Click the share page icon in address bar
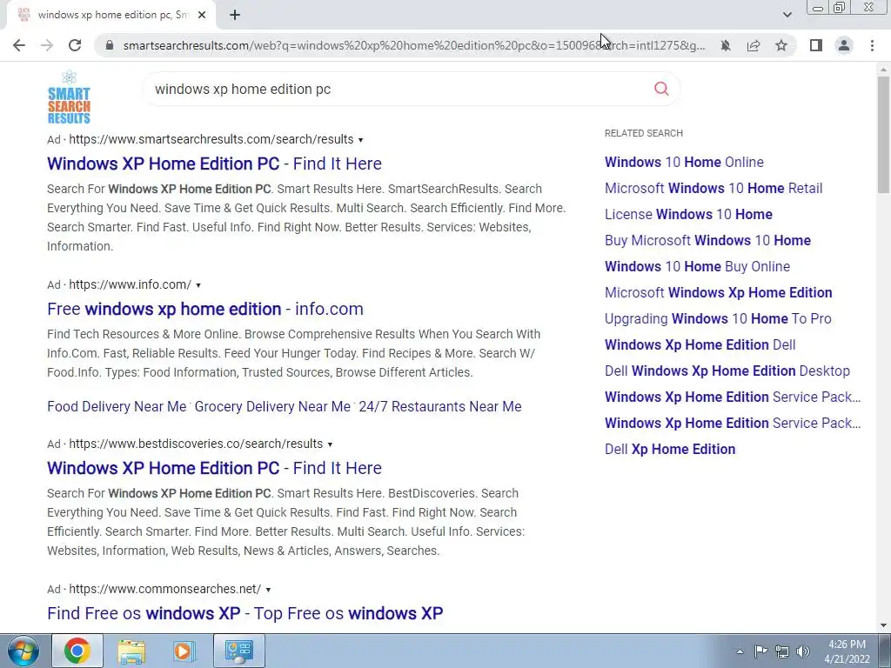This screenshot has width=891, height=668. (x=754, y=45)
